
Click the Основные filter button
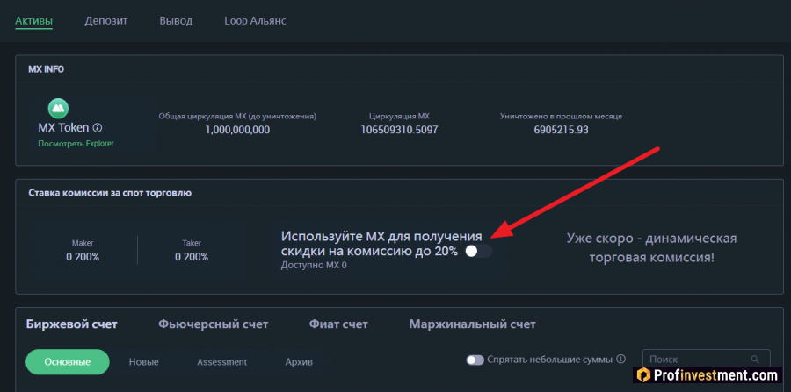tap(68, 362)
